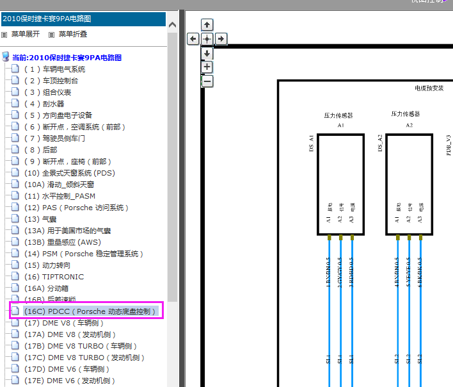453x387 pixels.
Task: Open (14) PSM Porsche 稳定管理系统
Action: [x=84, y=254]
